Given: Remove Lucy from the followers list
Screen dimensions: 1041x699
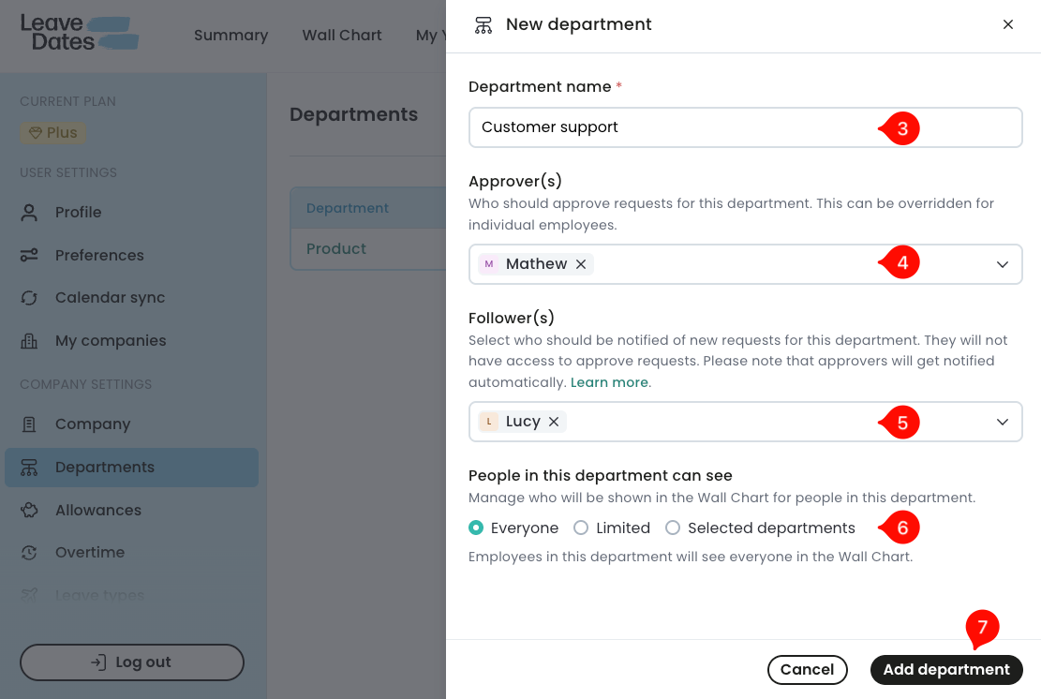Looking at the screenshot, I should pyautogui.click(x=554, y=422).
